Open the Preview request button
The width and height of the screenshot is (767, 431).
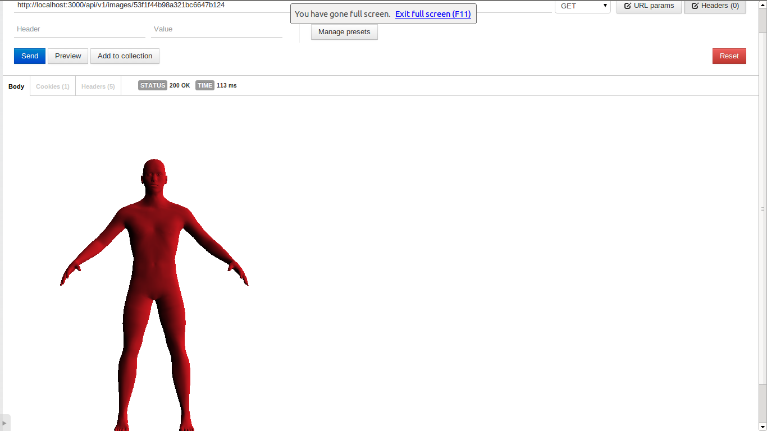click(68, 56)
